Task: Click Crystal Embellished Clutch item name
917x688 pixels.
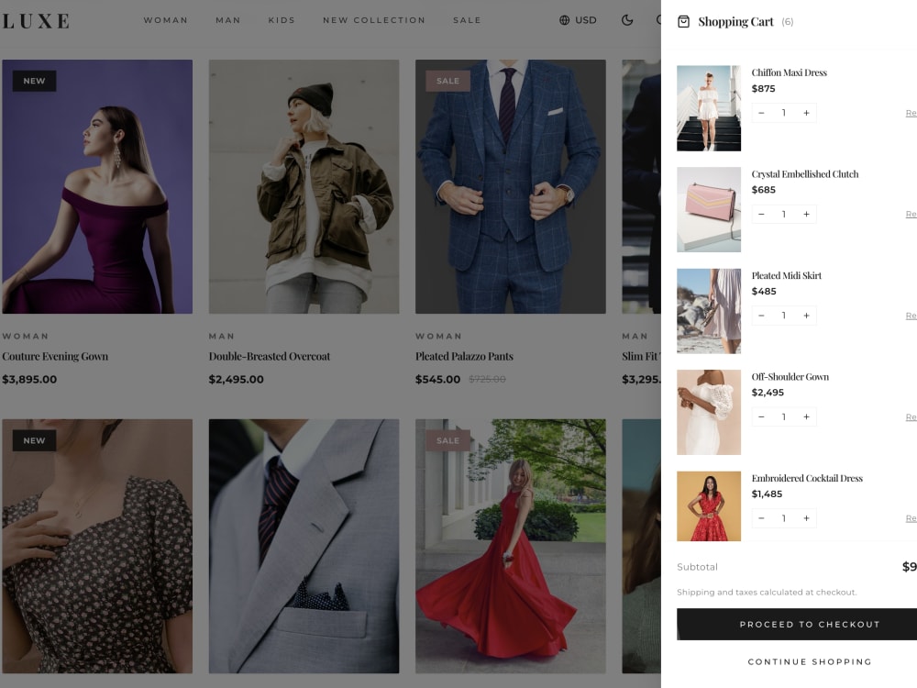Action: tap(805, 173)
